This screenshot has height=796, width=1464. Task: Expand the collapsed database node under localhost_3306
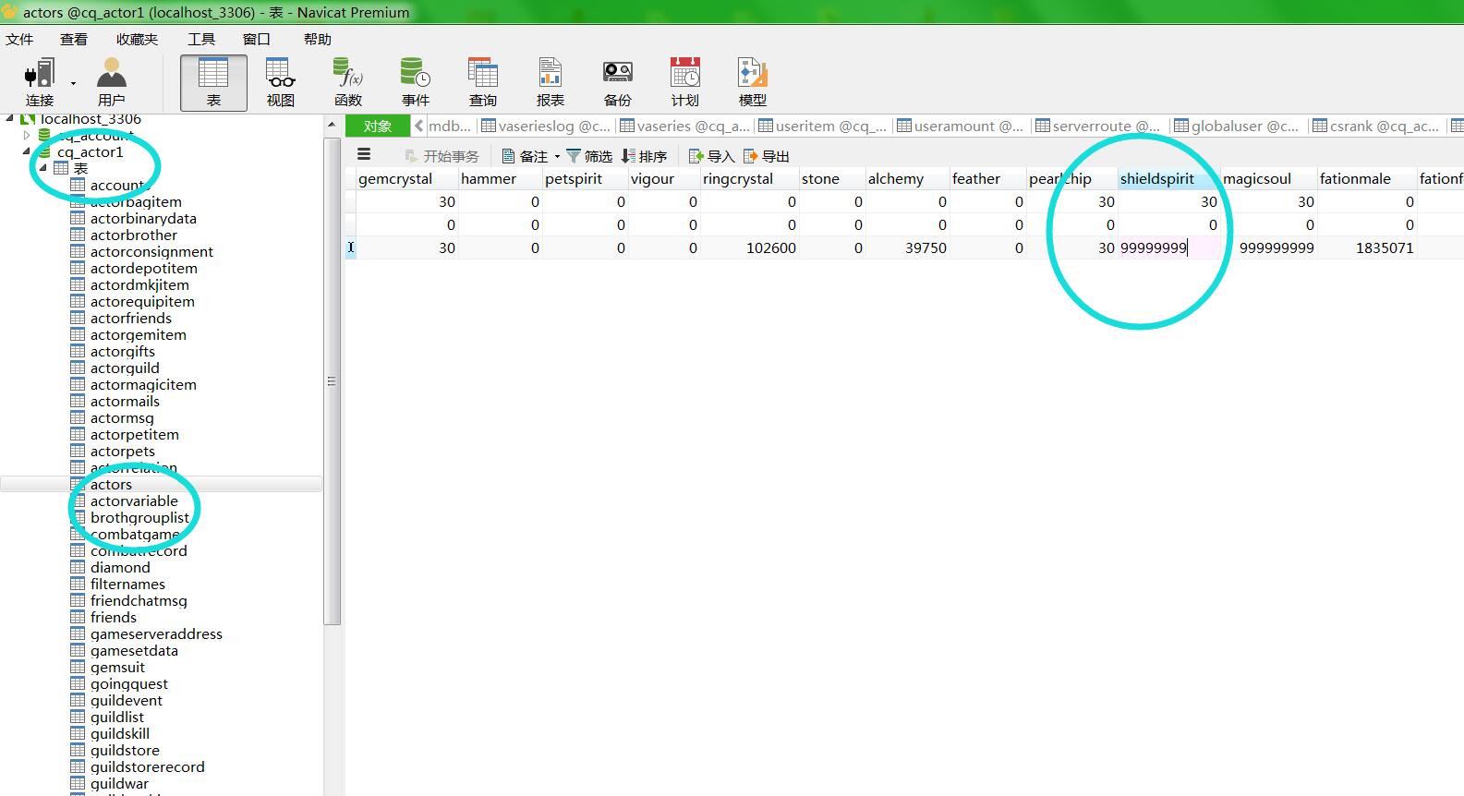pyautogui.click(x=27, y=136)
